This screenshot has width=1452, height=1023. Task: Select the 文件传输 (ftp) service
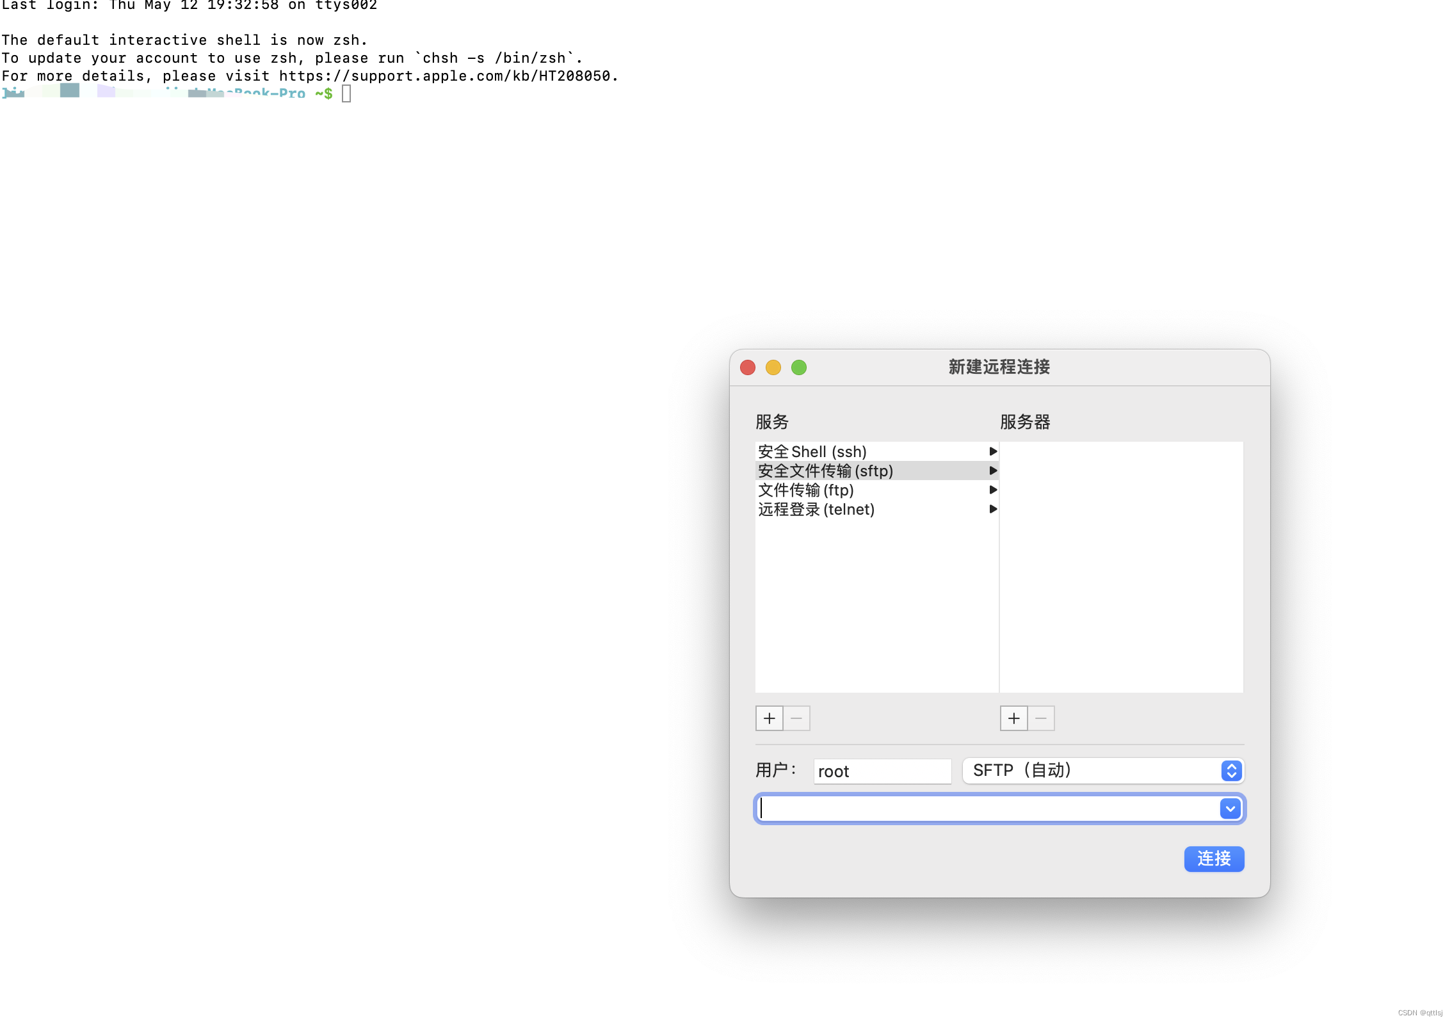pyautogui.click(x=805, y=490)
